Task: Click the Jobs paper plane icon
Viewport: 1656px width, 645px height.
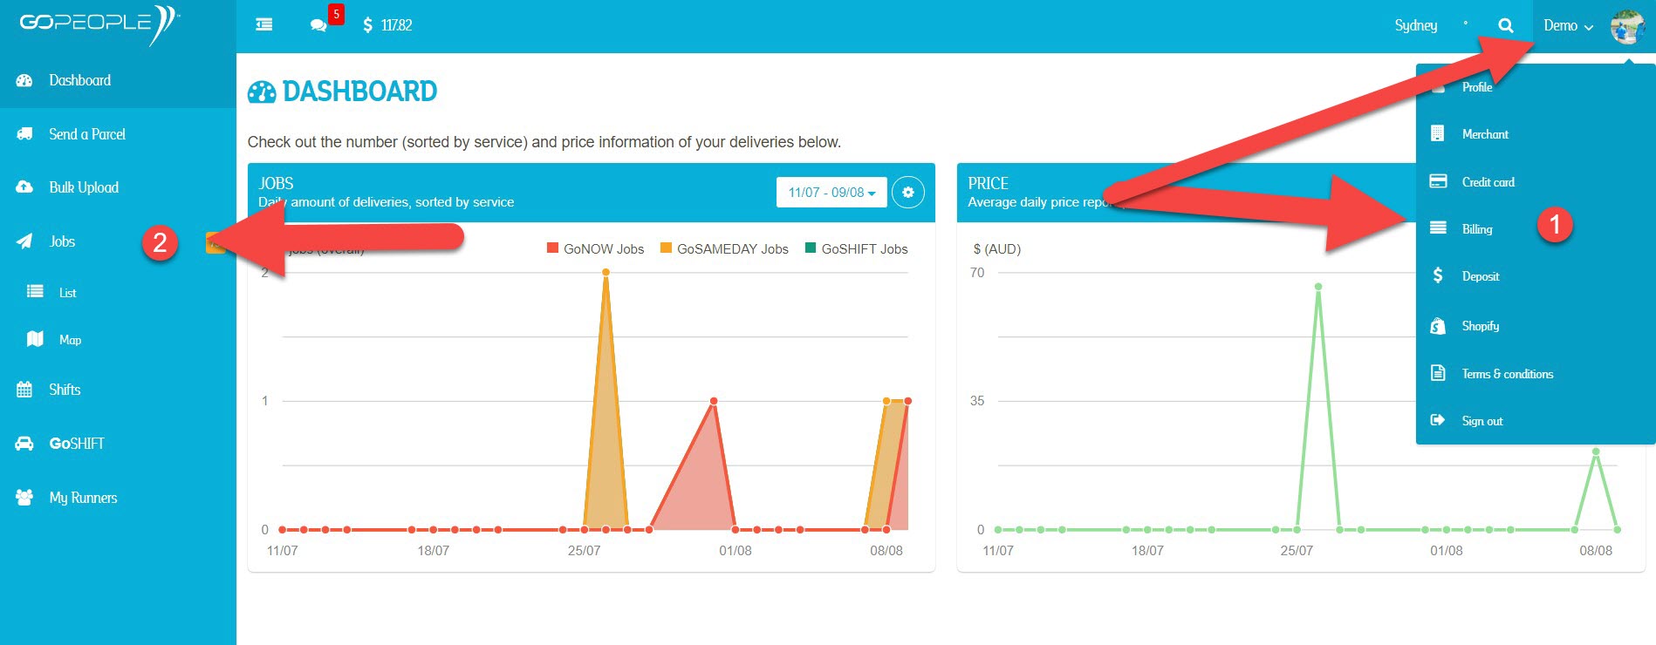Action: (24, 241)
